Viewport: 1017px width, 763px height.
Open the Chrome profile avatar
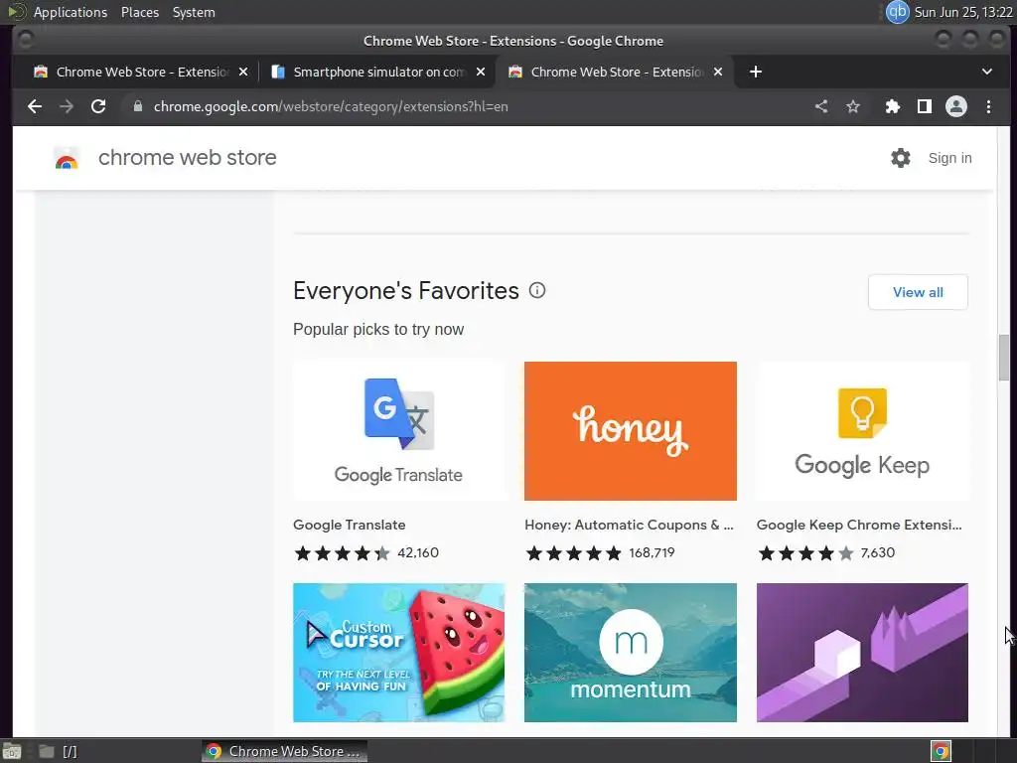coord(956,106)
